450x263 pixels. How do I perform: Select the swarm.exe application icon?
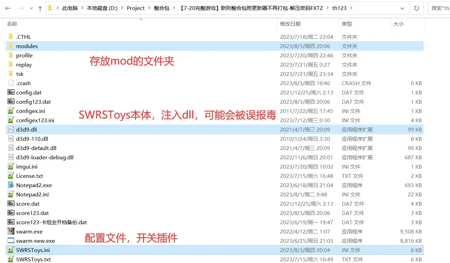tap(11, 231)
